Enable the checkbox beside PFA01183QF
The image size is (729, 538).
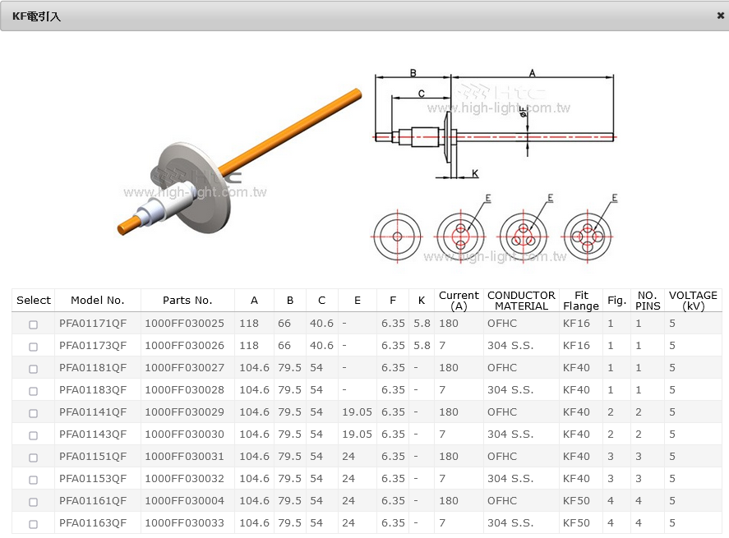[34, 391]
